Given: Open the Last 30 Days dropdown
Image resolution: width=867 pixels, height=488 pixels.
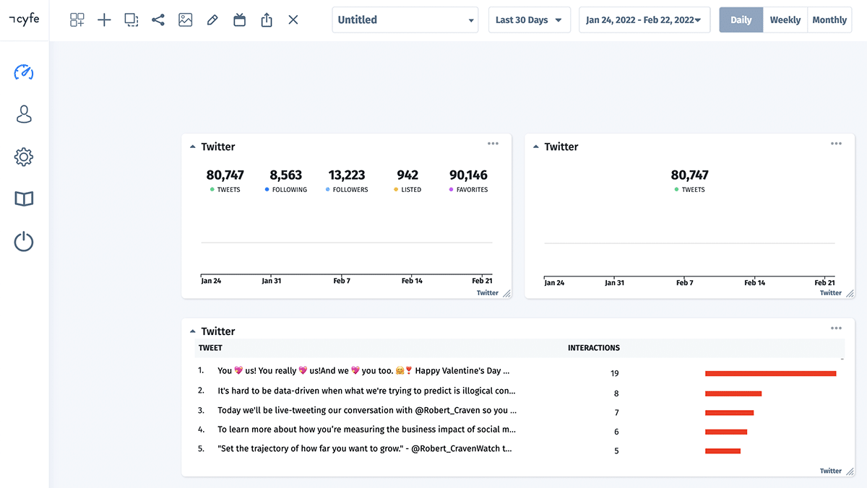Looking at the screenshot, I should (x=530, y=20).
